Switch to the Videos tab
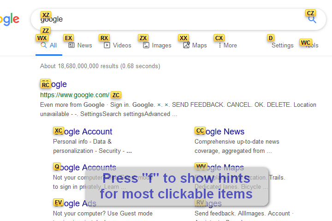332x221 pixels. coord(118,45)
